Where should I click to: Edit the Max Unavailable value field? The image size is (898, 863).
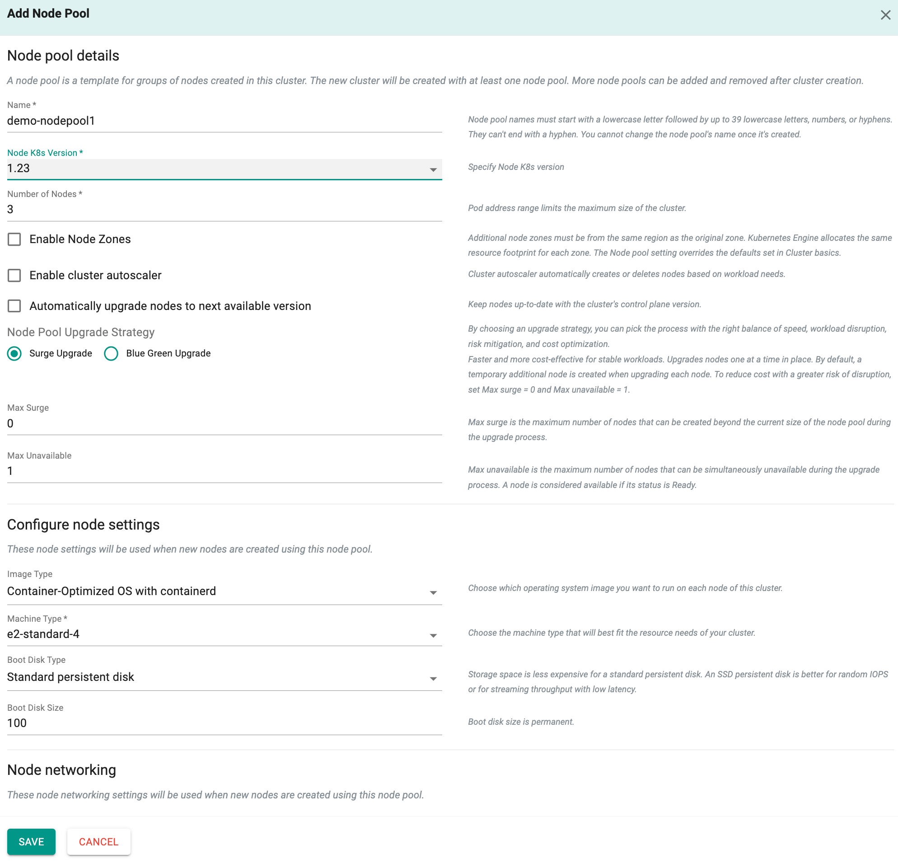coord(224,471)
